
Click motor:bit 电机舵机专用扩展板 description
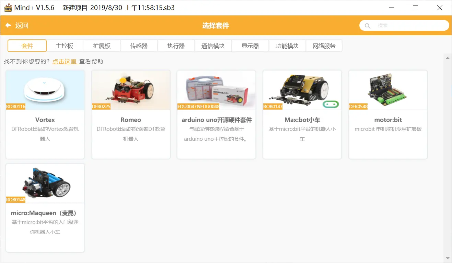pos(388,129)
